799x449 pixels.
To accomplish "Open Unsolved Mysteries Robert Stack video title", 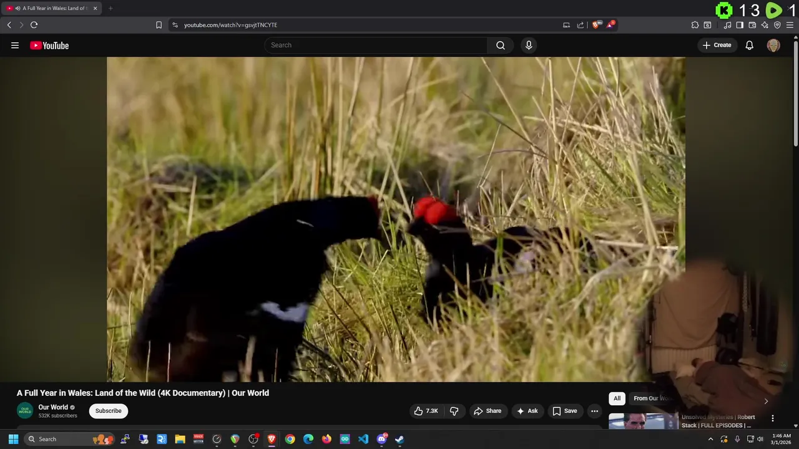I will [x=718, y=421].
